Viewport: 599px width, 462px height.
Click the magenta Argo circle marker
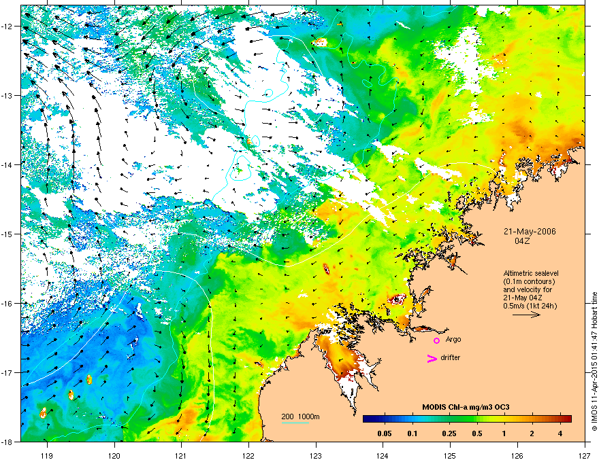(x=436, y=340)
